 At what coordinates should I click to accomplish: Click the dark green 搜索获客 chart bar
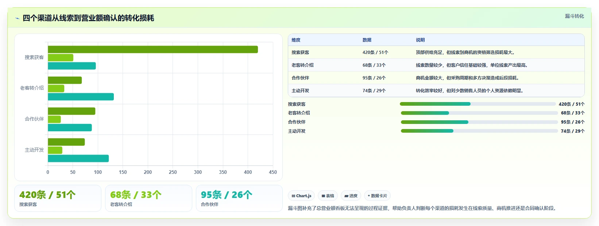click(153, 50)
